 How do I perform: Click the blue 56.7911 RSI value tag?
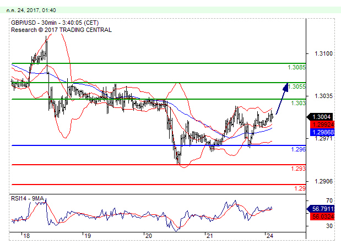pyautogui.click(x=320, y=209)
